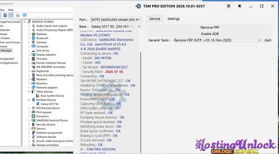The width and height of the screenshot is (279, 154).
Task: Expand the IDE ATA/ATAPI controllers node
Action: coord(29,67)
